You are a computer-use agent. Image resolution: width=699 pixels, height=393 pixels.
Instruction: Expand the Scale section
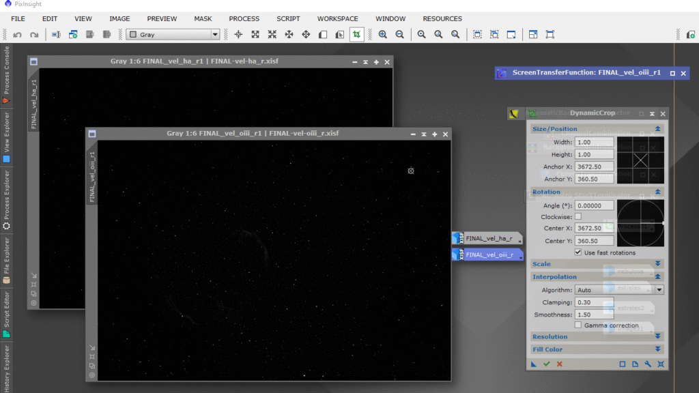point(657,264)
